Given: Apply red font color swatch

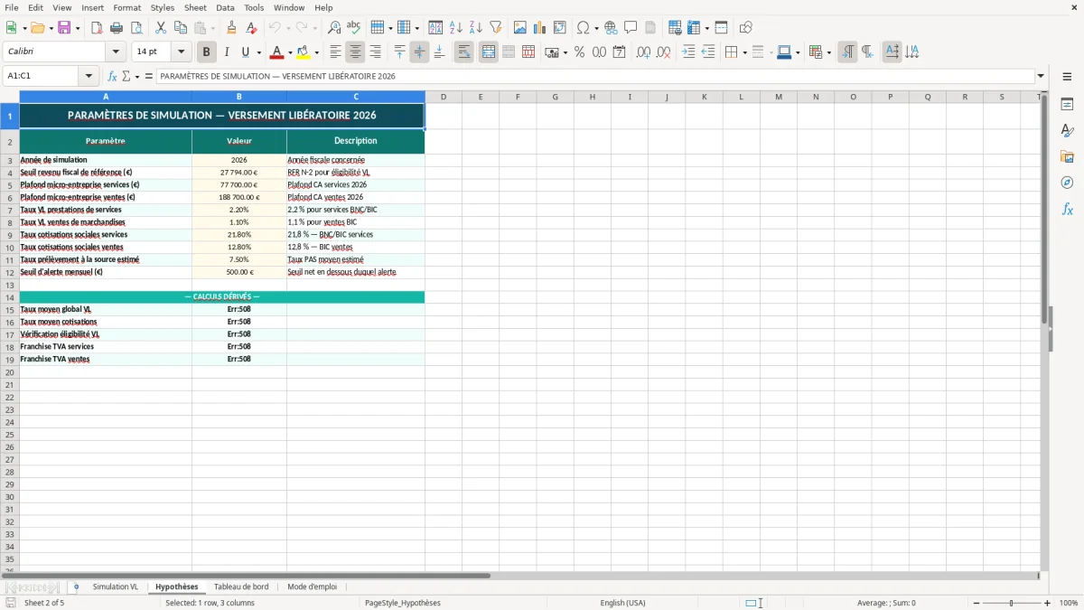Looking at the screenshot, I should (276, 52).
